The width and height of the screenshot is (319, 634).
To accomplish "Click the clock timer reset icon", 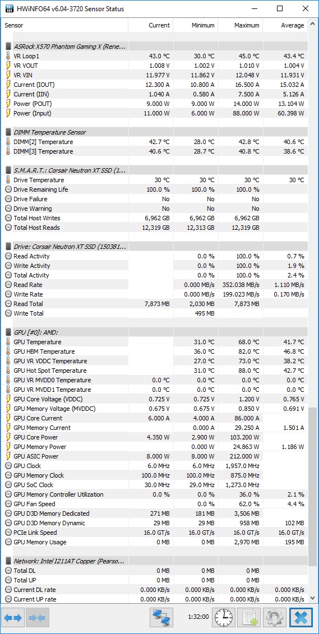I will (x=224, y=618).
